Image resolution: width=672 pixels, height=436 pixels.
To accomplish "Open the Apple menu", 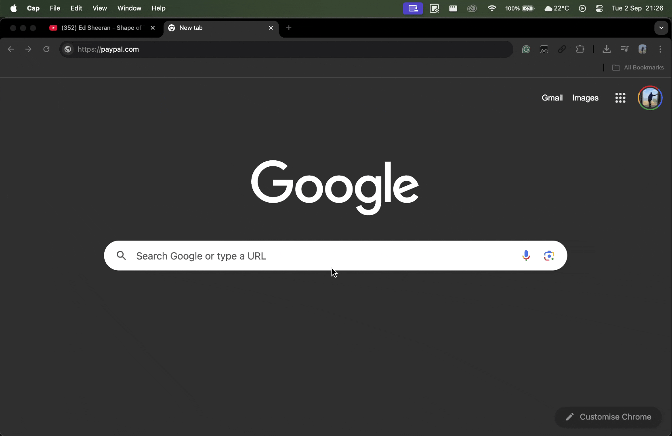I will 13,8.
